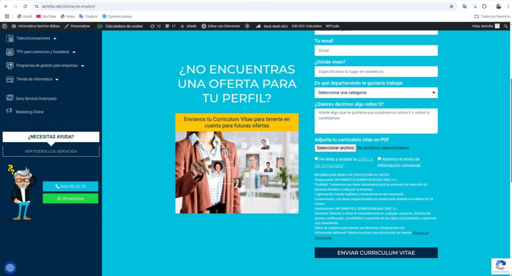The image size is (512, 276).
Task: Click Editar con Elementor
Action: 220,26
